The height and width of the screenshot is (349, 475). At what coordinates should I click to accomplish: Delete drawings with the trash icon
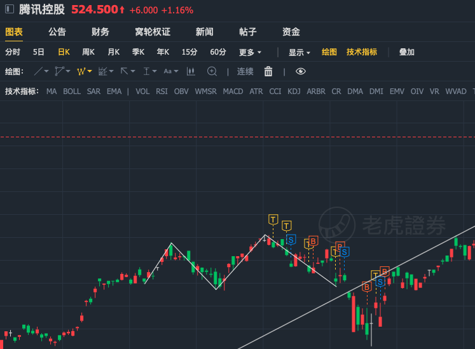[268, 71]
